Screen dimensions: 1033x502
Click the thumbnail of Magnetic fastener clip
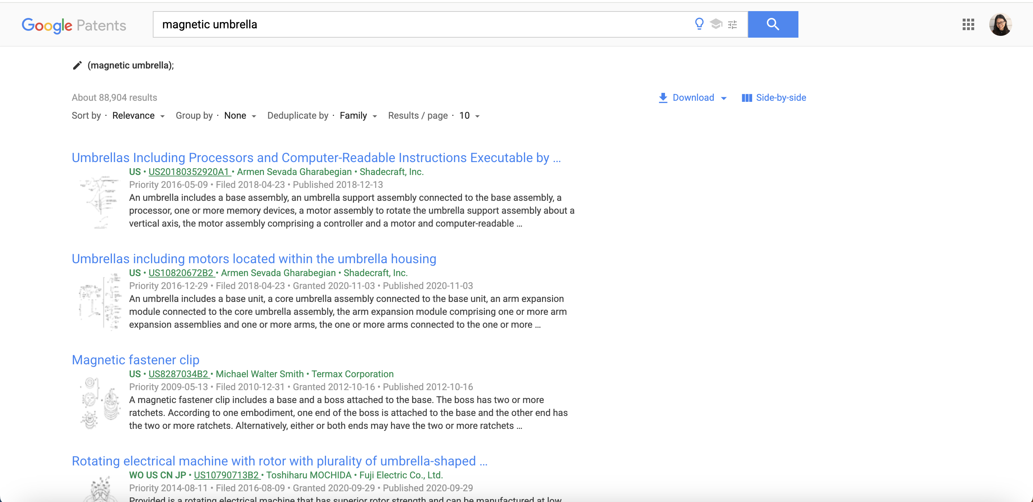click(x=100, y=403)
